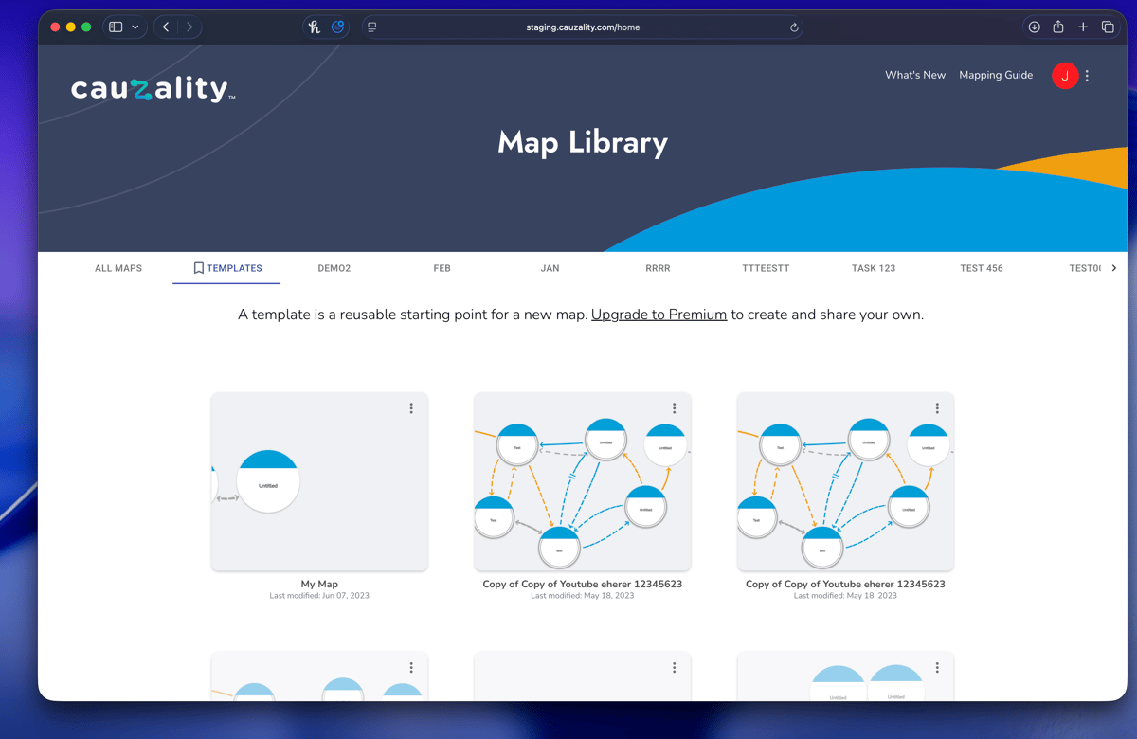This screenshot has width=1137, height=739.
Task: Open the header three-dot account menu
Action: tap(1087, 76)
